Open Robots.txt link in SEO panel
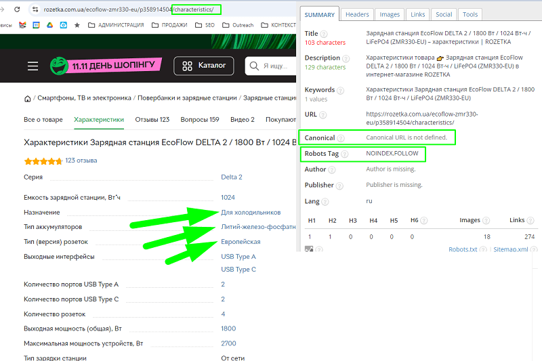The width and height of the screenshot is (542, 361). [x=463, y=249]
